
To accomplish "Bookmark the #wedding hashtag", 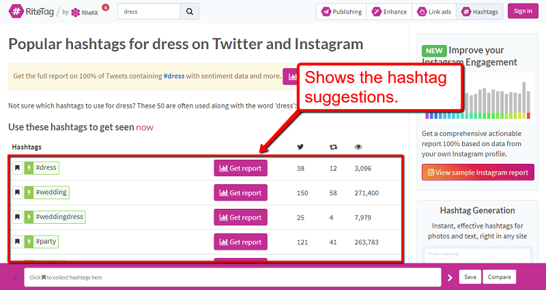I will 18,192.
